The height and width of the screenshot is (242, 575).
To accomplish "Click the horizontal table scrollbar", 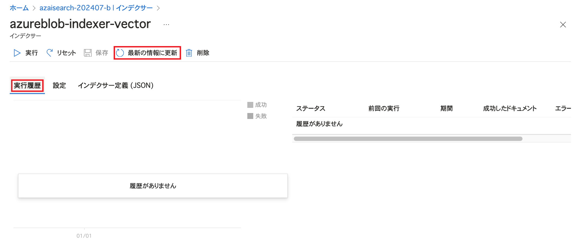I will pos(408,139).
